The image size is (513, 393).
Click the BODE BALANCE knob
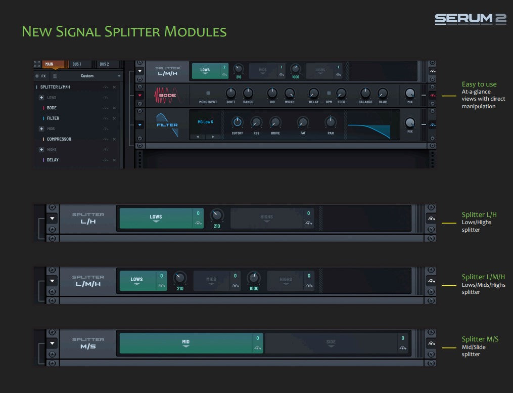[x=365, y=93]
